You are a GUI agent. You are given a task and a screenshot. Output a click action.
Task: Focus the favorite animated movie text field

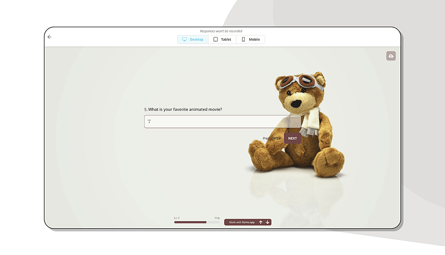coord(222,121)
